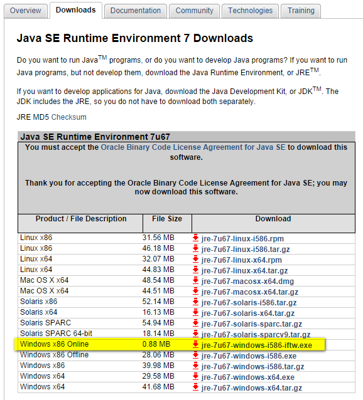Download jre-7u67-solaris-x64.tar.gz file link
The width and height of the screenshot is (363, 400).
tap(248, 313)
